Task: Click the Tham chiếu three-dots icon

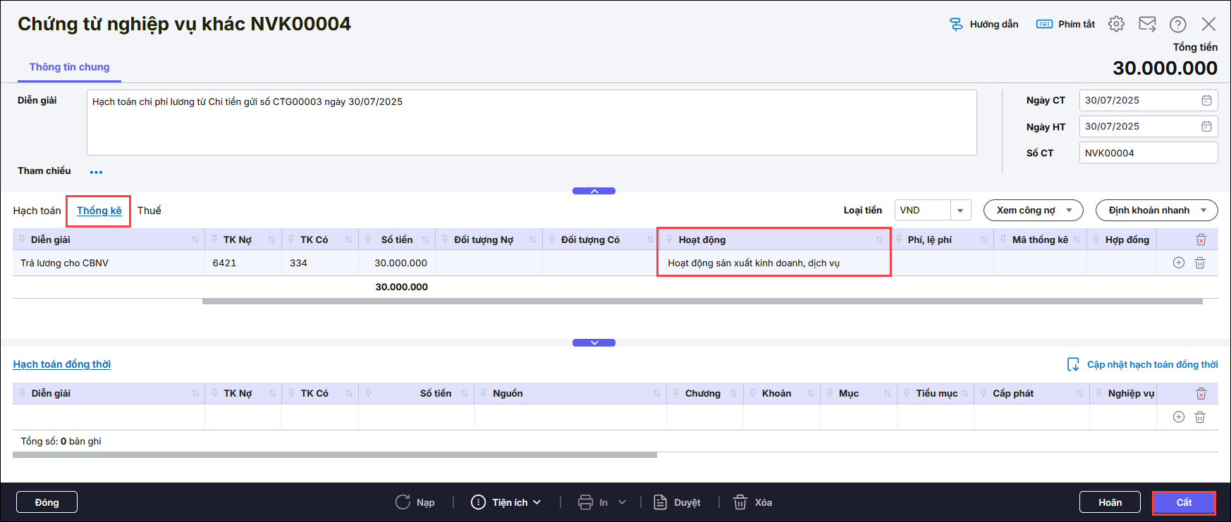Action: (96, 172)
